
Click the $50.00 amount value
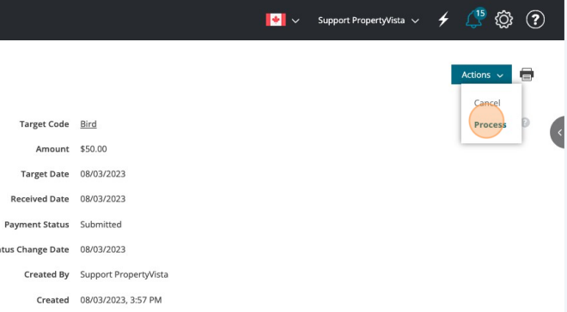94,149
